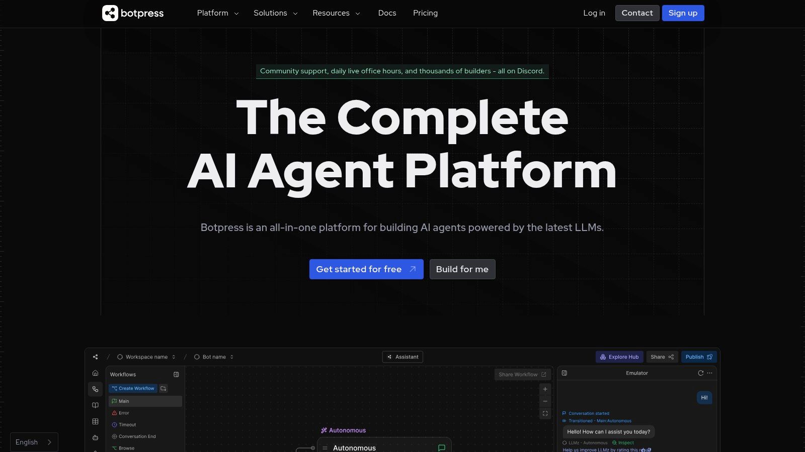This screenshot has width=805, height=452.
Task: Click the Hello! How can I assist message
Action: (x=609, y=432)
